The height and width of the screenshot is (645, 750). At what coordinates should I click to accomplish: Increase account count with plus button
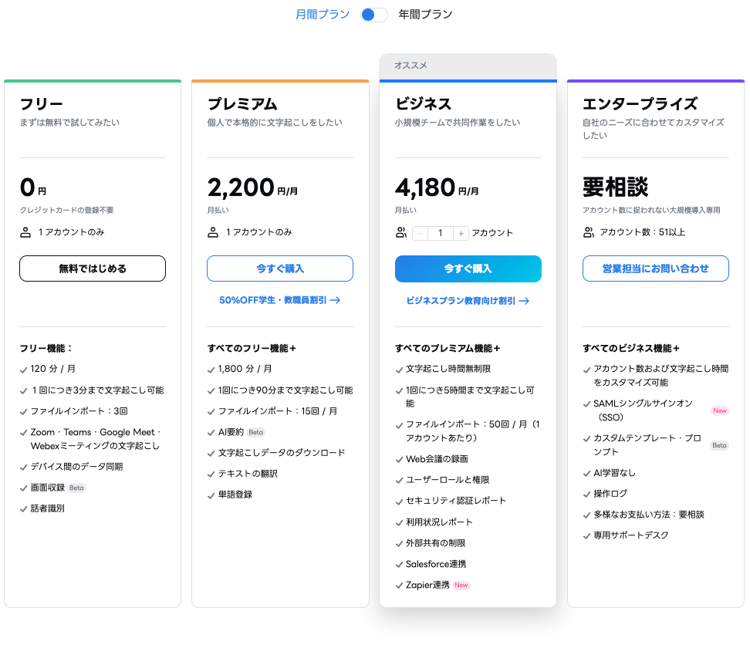pyautogui.click(x=461, y=233)
